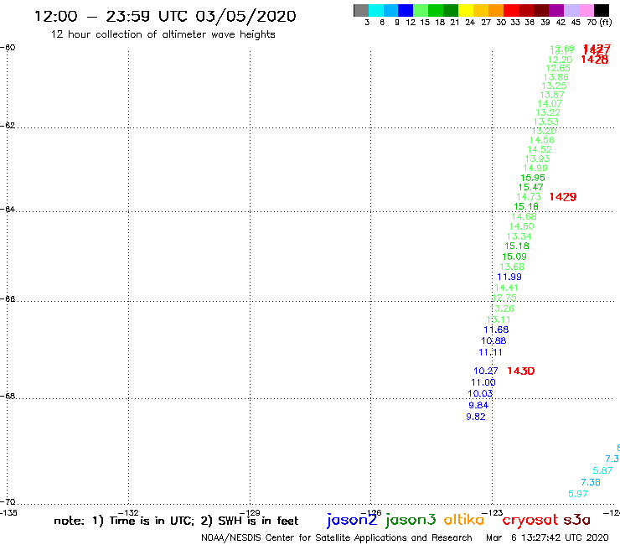620x545 pixels.
Task: Select the 9.82 wave height reading
Action: [476, 417]
